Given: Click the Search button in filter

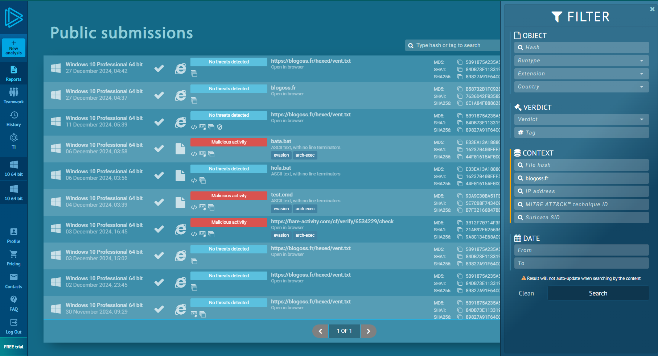Looking at the screenshot, I should click(x=598, y=293).
